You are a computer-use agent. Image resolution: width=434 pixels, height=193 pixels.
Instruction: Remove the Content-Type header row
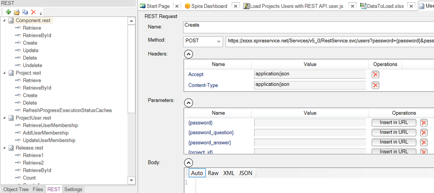(x=375, y=85)
